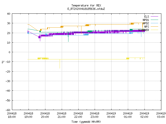The image size is (166, 124).
Task: Pick the light blue NPD2 legend line sample
Action: pos(154,23)
